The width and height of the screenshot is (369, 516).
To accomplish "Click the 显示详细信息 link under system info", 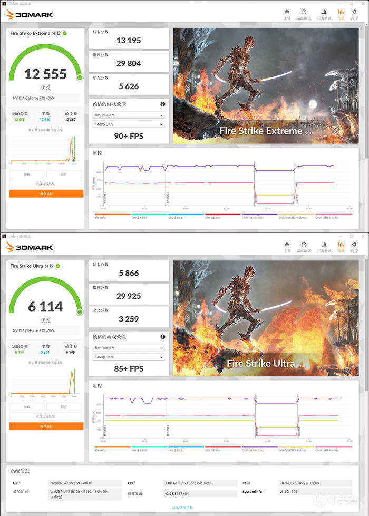I will pos(183,508).
